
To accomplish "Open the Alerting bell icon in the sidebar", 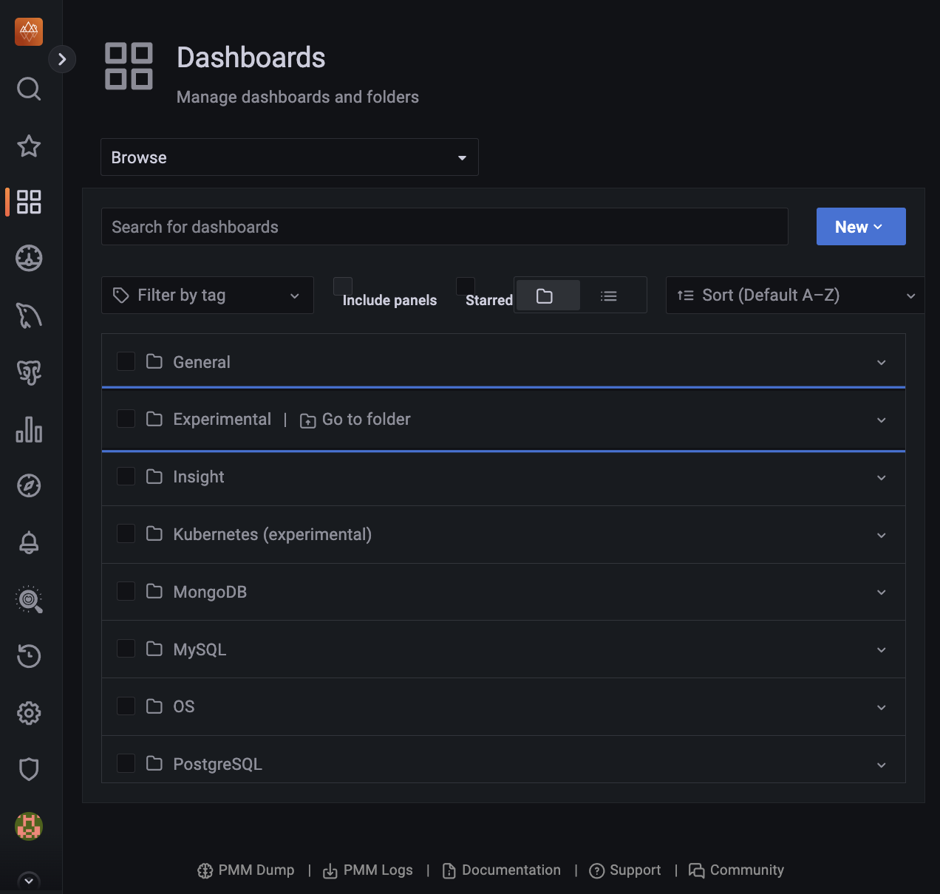I will click(x=29, y=542).
